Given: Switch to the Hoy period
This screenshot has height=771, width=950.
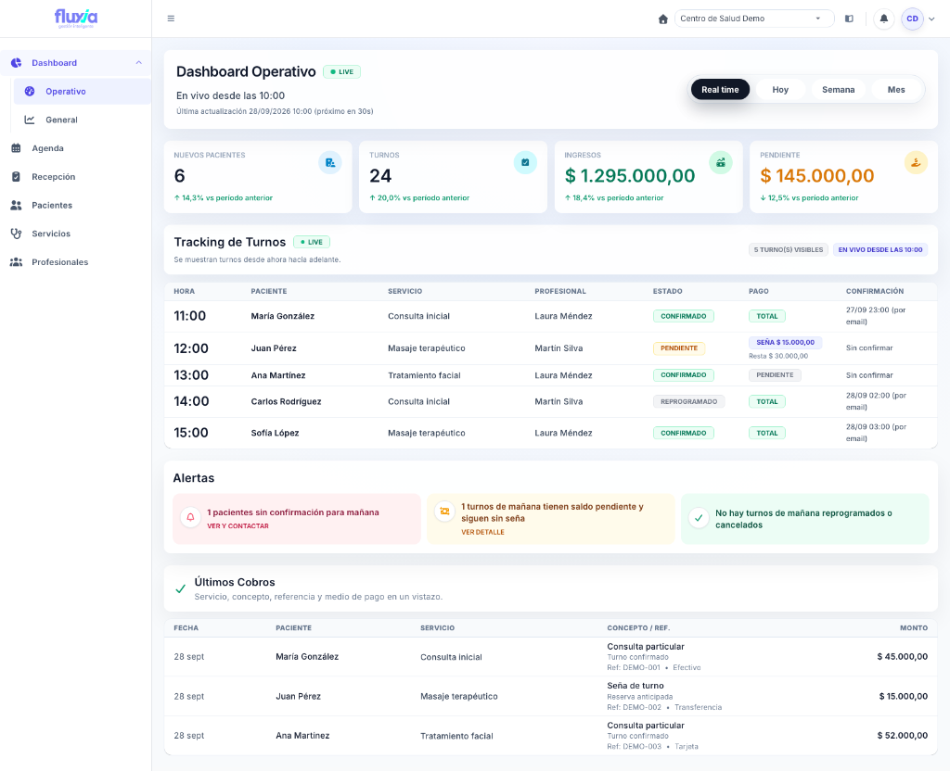Looking at the screenshot, I should (780, 90).
